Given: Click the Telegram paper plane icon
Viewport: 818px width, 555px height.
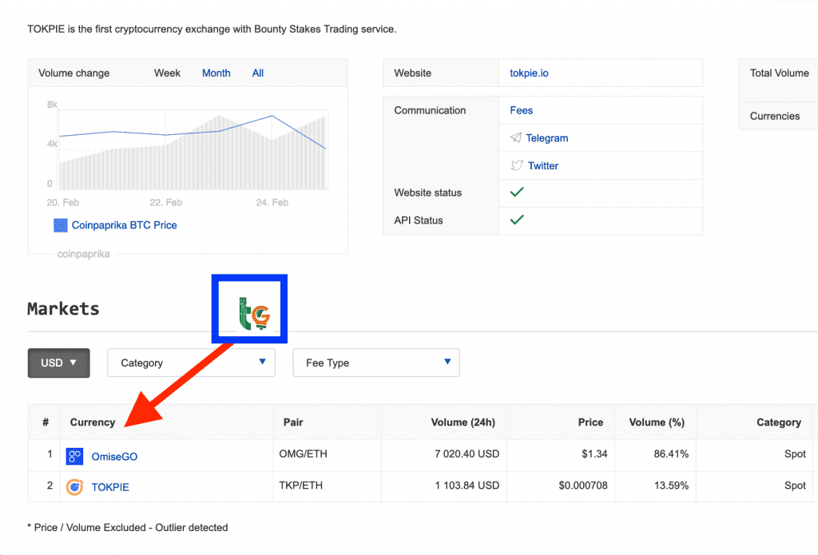Looking at the screenshot, I should (x=515, y=137).
